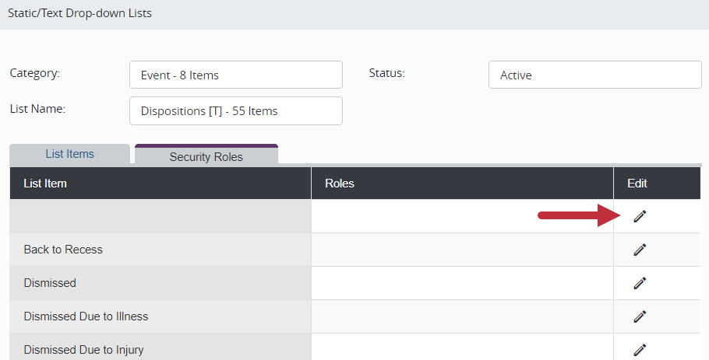Click the Roles column header
The image size is (709, 360).
[462, 183]
